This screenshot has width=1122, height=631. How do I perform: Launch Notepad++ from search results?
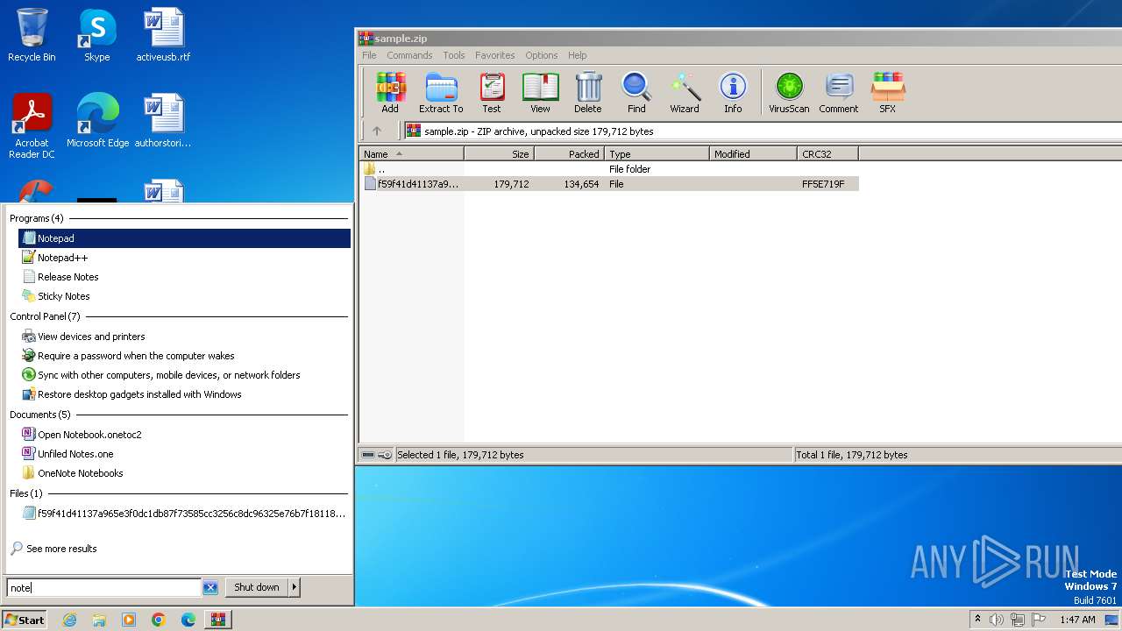click(x=184, y=258)
